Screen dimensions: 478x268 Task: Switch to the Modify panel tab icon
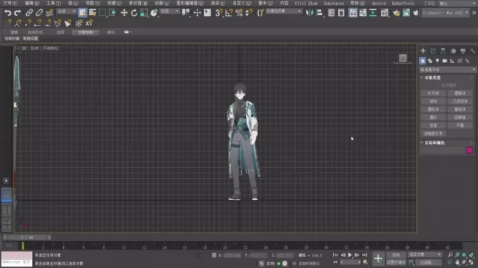pyautogui.click(x=433, y=51)
